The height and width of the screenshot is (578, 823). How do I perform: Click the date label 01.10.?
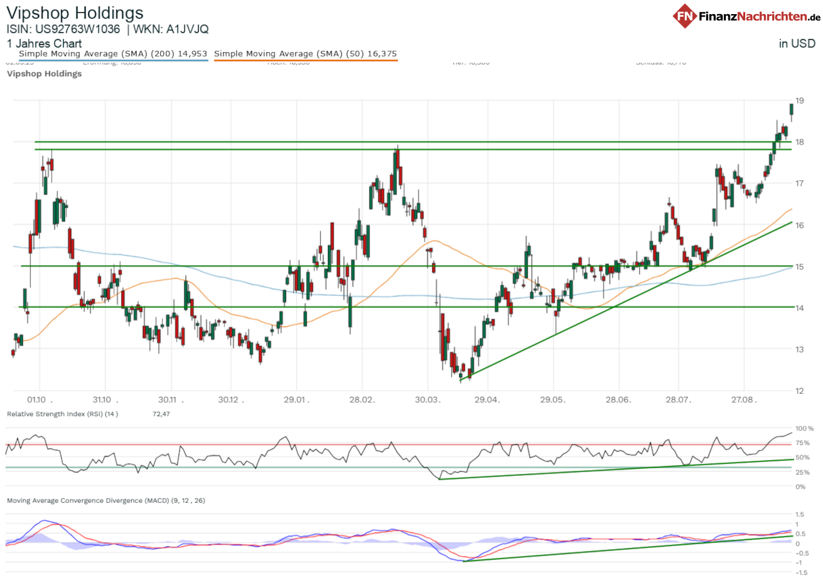click(x=41, y=399)
